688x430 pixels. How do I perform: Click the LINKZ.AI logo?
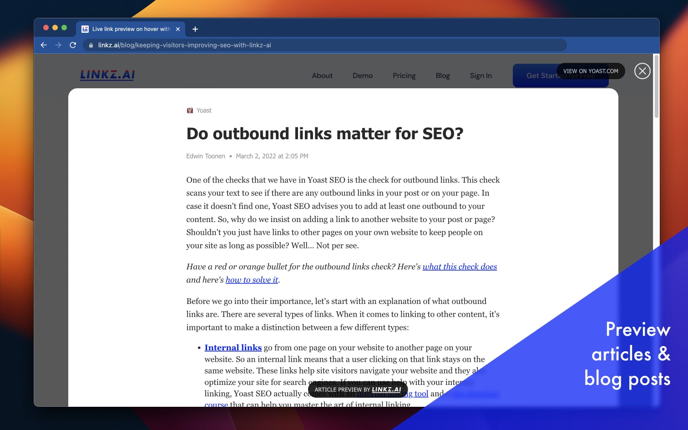(107, 75)
